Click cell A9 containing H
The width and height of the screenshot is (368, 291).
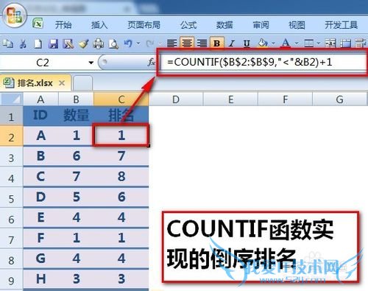(x=40, y=279)
